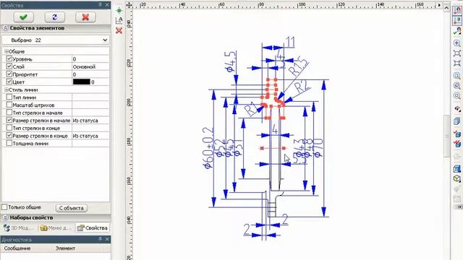Viewport: 463px width, 260px height.
Task: Enable the Толщина линии checkbox
Action: tap(9, 143)
